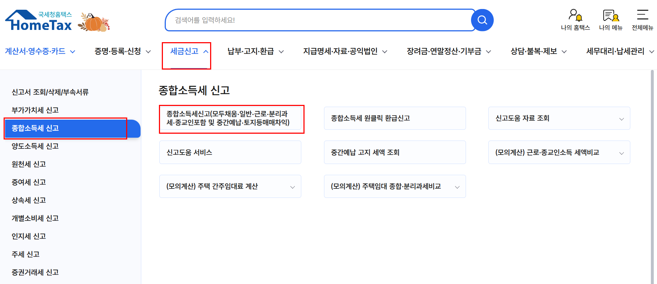
Task: Open 나의 메뉴 icon
Action: pyautogui.click(x=611, y=20)
